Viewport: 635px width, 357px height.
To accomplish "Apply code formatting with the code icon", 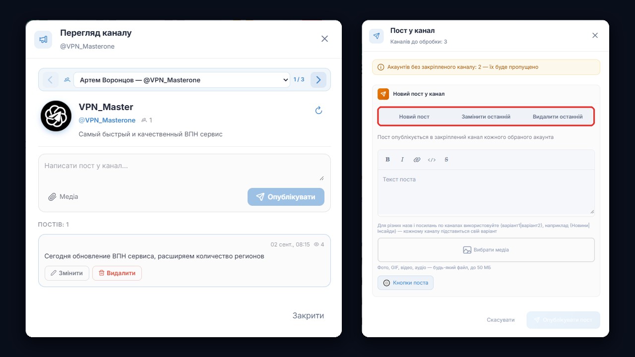I will coord(432,160).
